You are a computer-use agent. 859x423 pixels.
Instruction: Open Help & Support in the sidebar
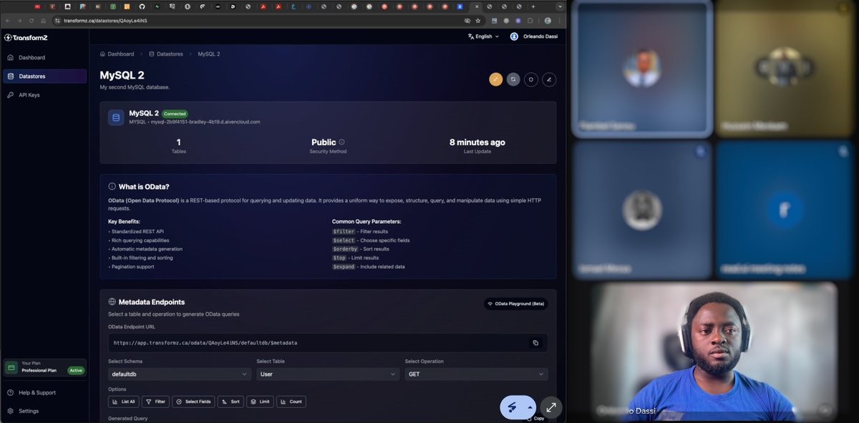click(44, 392)
